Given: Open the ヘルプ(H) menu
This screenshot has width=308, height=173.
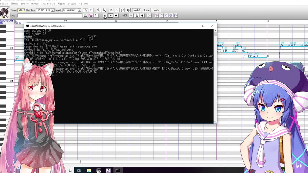Looking at the screenshot, I should [83, 4].
